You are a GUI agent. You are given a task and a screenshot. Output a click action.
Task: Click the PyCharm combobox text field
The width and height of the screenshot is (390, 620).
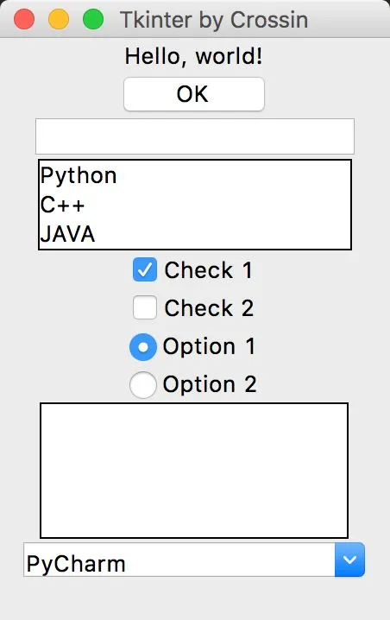179,560
